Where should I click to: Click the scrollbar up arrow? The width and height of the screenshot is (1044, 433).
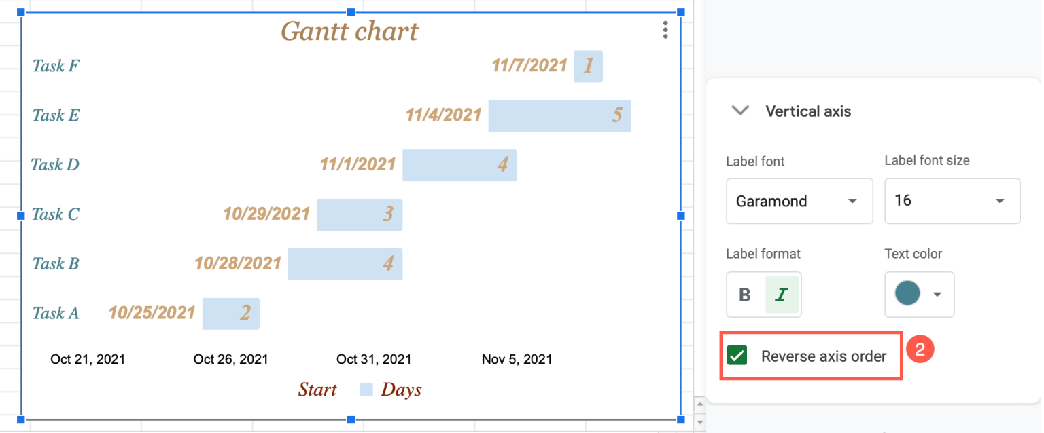tap(700, 403)
